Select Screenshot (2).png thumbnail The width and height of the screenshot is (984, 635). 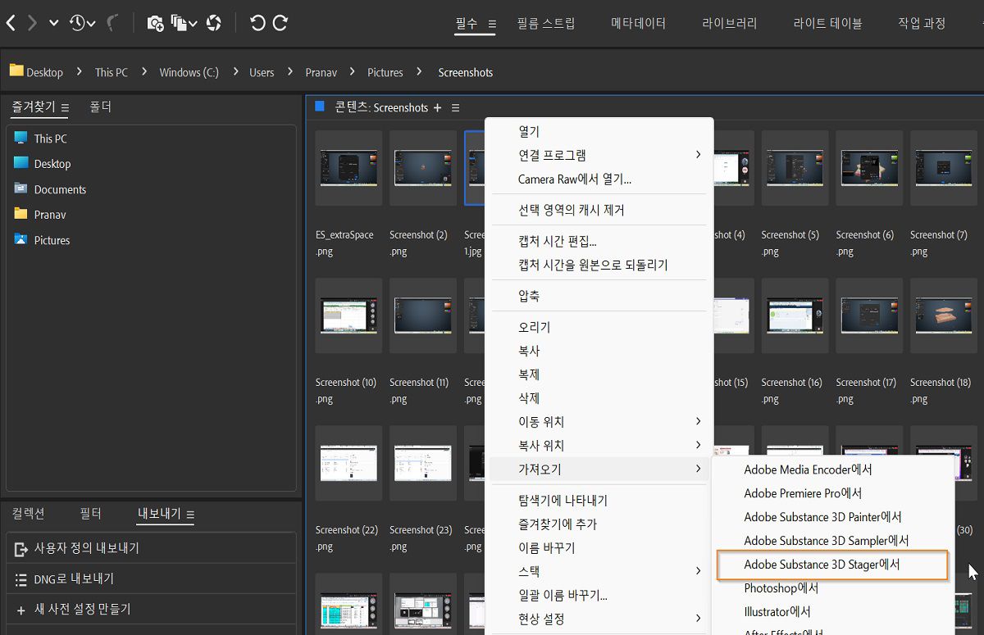[x=423, y=168]
